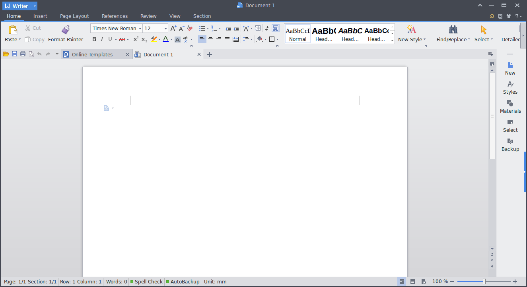Open the Writer application menu arrow
This screenshot has height=287, width=527.
(35, 6)
